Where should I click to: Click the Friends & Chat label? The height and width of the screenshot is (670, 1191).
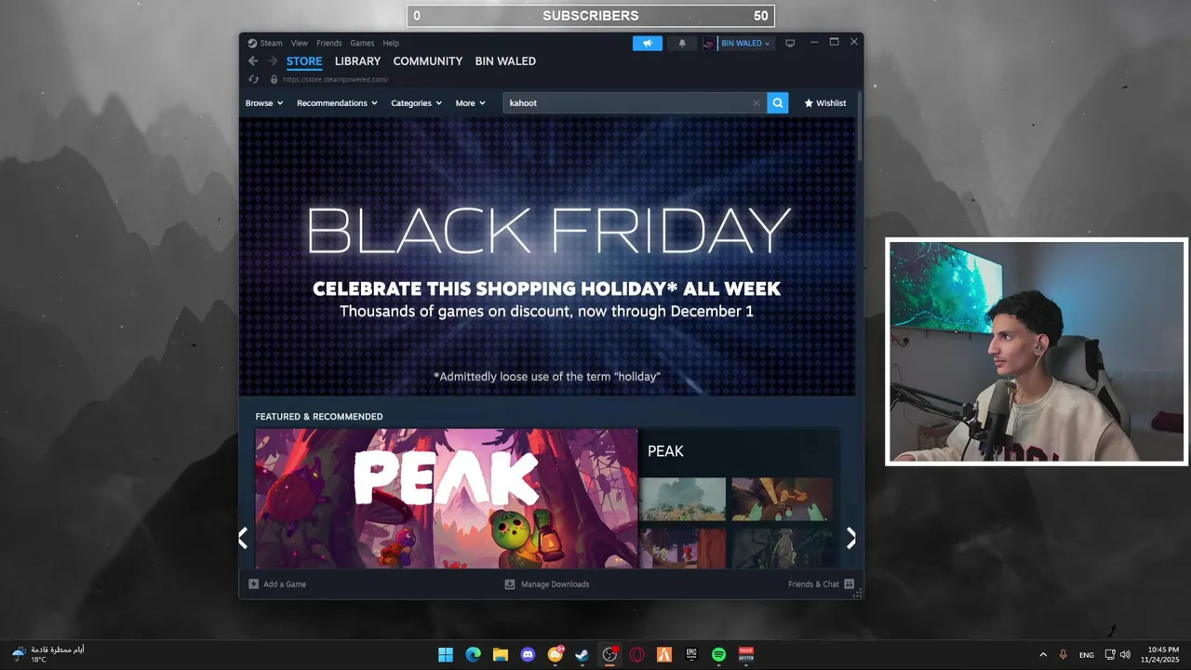click(x=813, y=584)
